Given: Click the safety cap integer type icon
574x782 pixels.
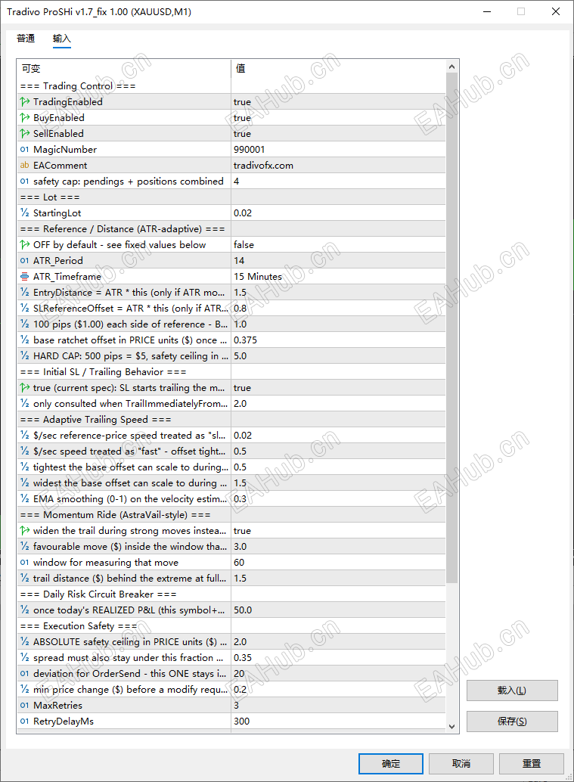Looking at the screenshot, I should (24, 182).
